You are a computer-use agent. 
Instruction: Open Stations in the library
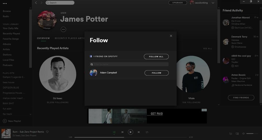tap(7, 55)
